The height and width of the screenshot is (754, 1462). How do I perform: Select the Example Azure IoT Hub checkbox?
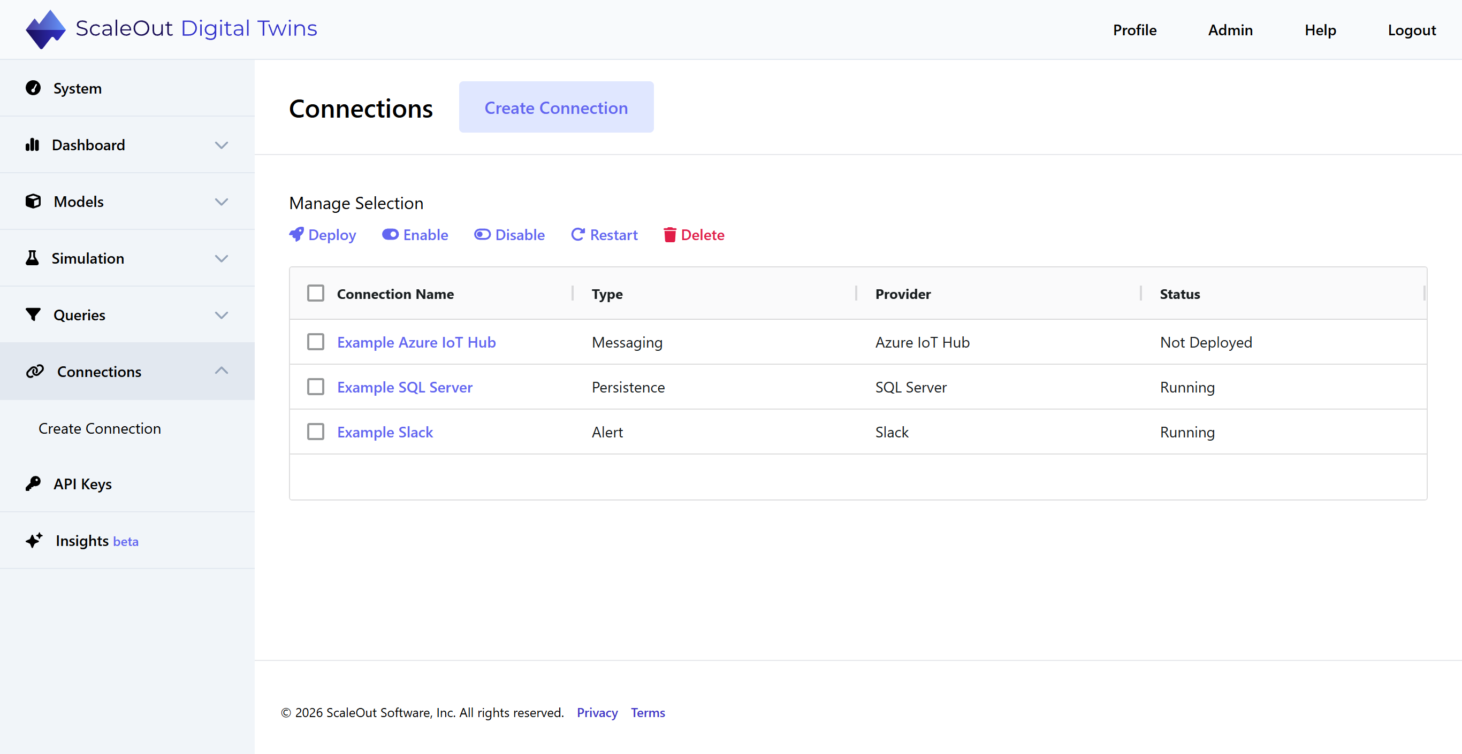pos(316,342)
